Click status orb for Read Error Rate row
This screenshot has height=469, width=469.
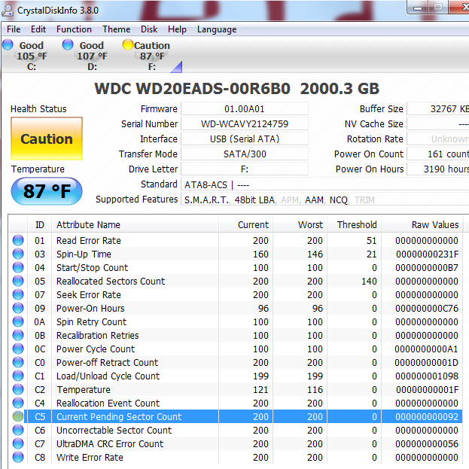coord(18,240)
